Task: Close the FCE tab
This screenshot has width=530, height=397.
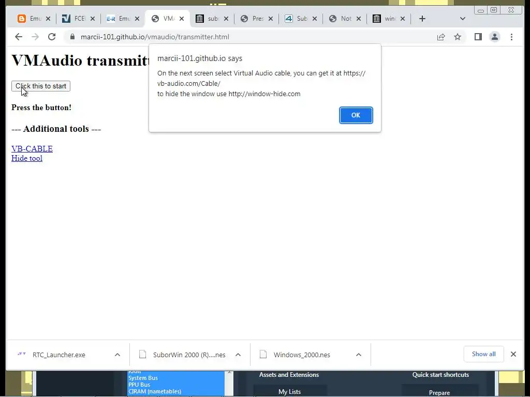Action: coord(93,19)
